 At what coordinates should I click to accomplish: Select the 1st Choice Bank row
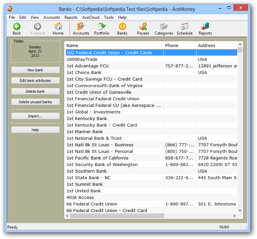click(x=151, y=72)
